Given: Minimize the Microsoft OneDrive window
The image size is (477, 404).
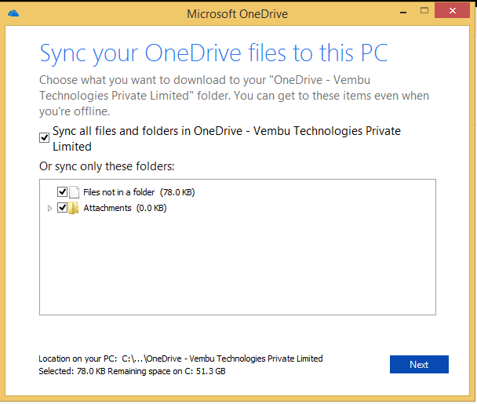Looking at the screenshot, I should [x=403, y=11].
